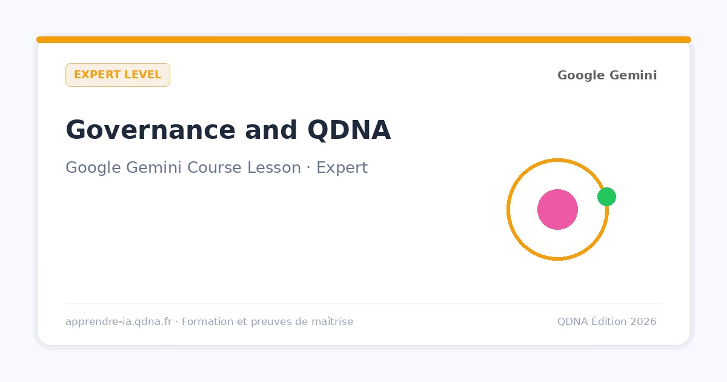727x382 pixels.
Task: Click the Formation et preuves de maîtrise text
Action: pos(267,321)
